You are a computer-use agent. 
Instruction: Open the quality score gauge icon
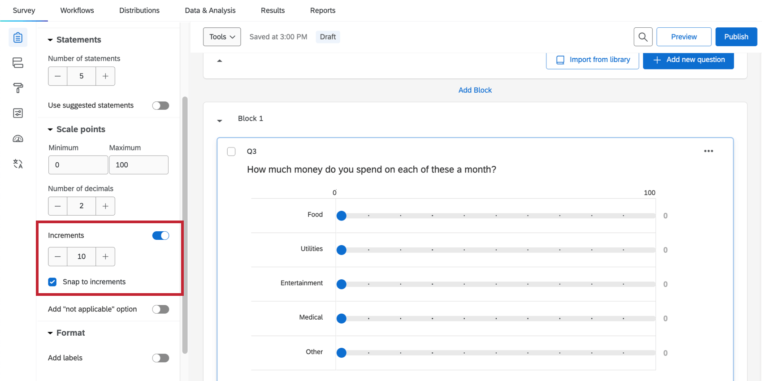point(18,139)
